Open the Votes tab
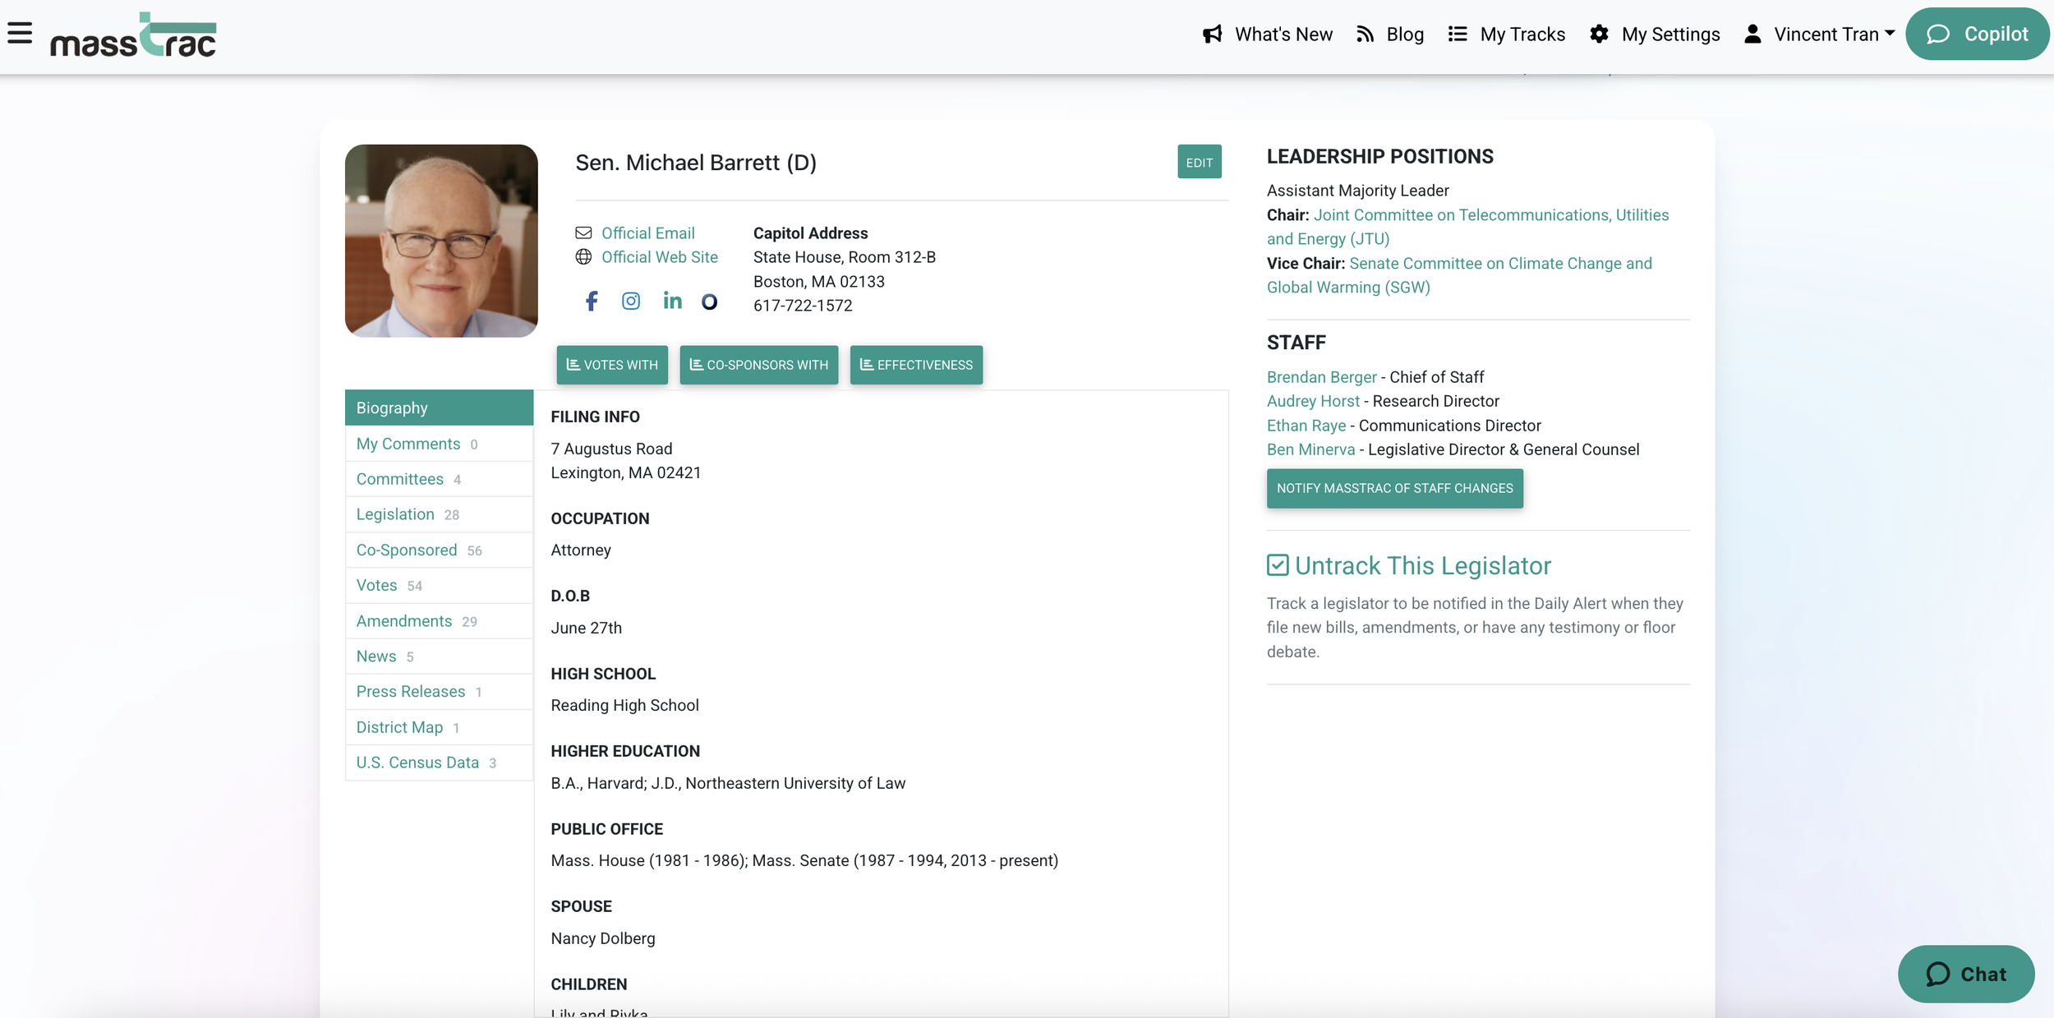Screen dimensions: 2054x1018 point(376,585)
